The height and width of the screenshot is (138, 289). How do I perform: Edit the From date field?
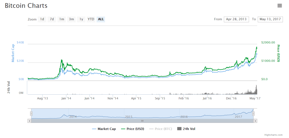236,19
